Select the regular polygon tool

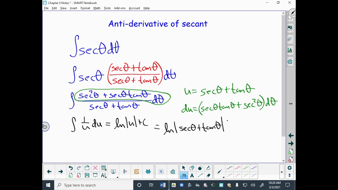coord(200,168)
